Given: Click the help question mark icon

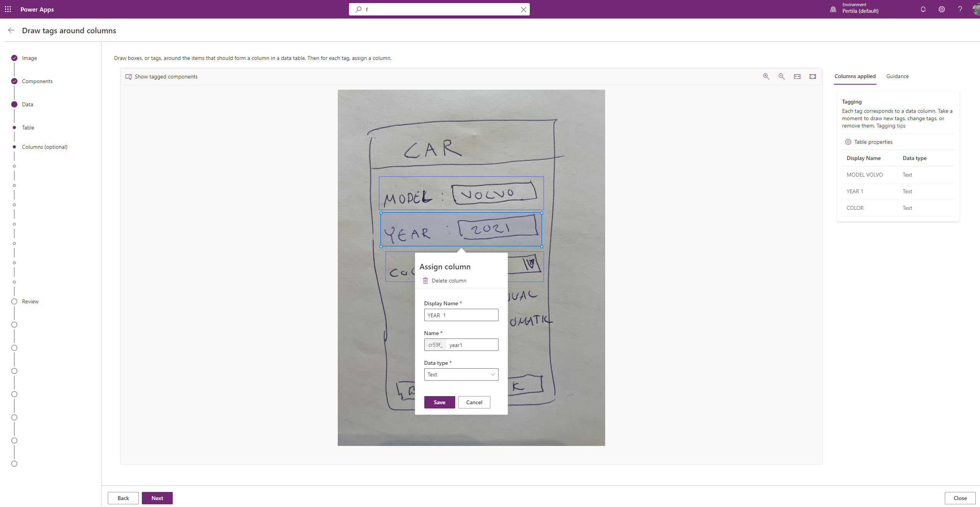Looking at the screenshot, I should [x=960, y=9].
